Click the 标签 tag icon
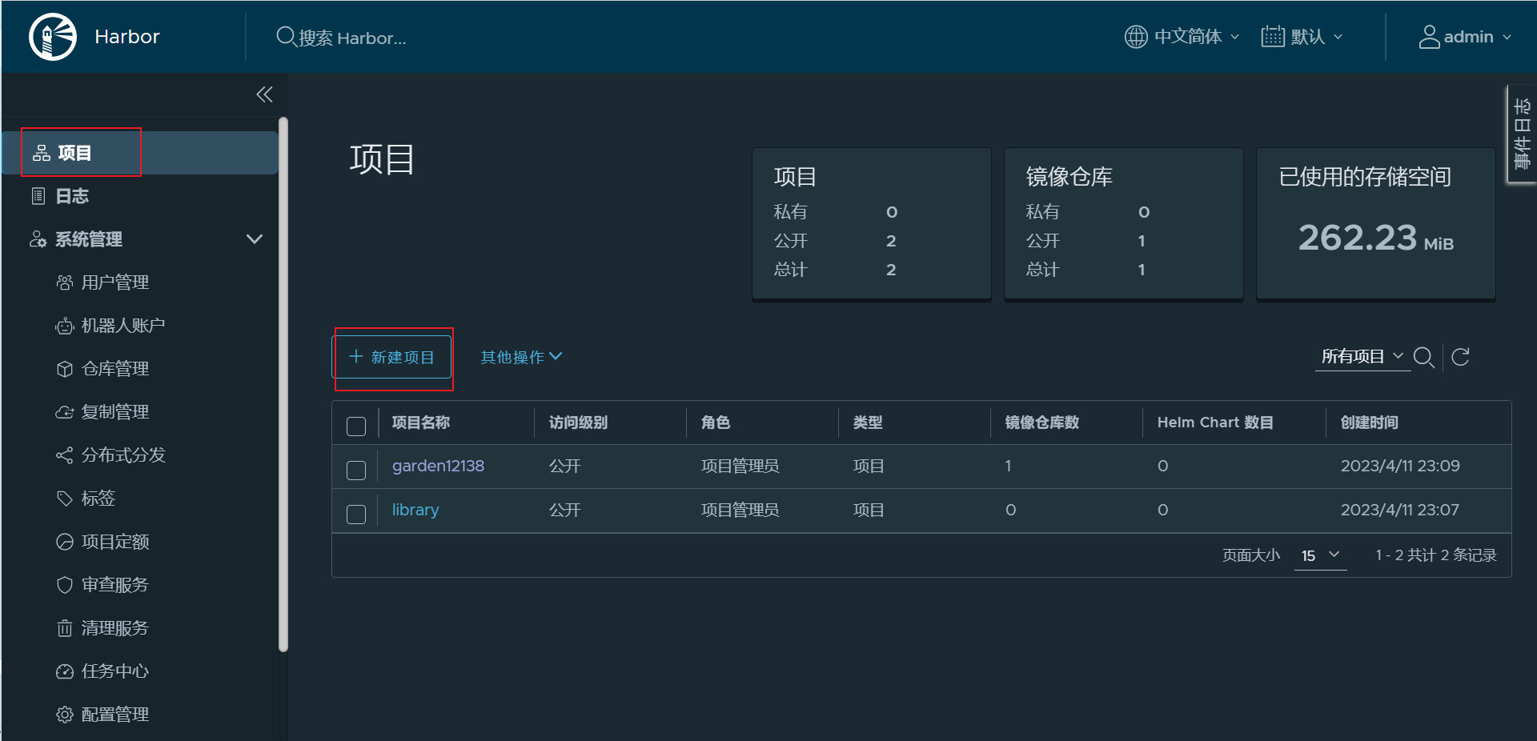1537x741 pixels. [x=65, y=499]
